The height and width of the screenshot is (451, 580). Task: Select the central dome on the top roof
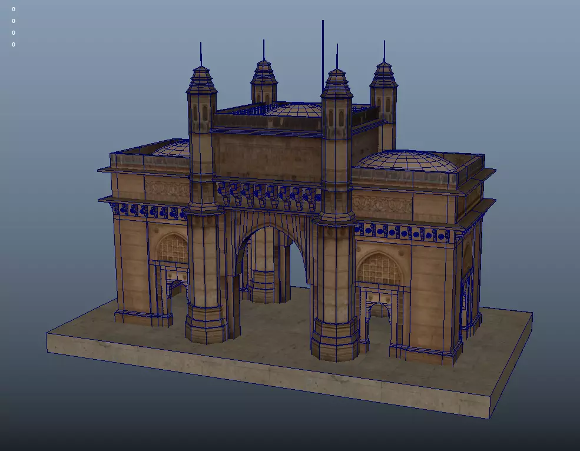pyautogui.click(x=294, y=110)
